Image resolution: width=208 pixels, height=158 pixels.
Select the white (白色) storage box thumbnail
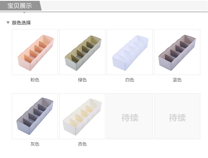pyautogui.click(x=130, y=52)
